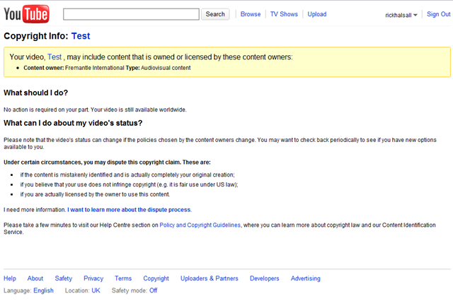Open the Browse menu item
This screenshot has width=453, height=301.
coord(251,14)
